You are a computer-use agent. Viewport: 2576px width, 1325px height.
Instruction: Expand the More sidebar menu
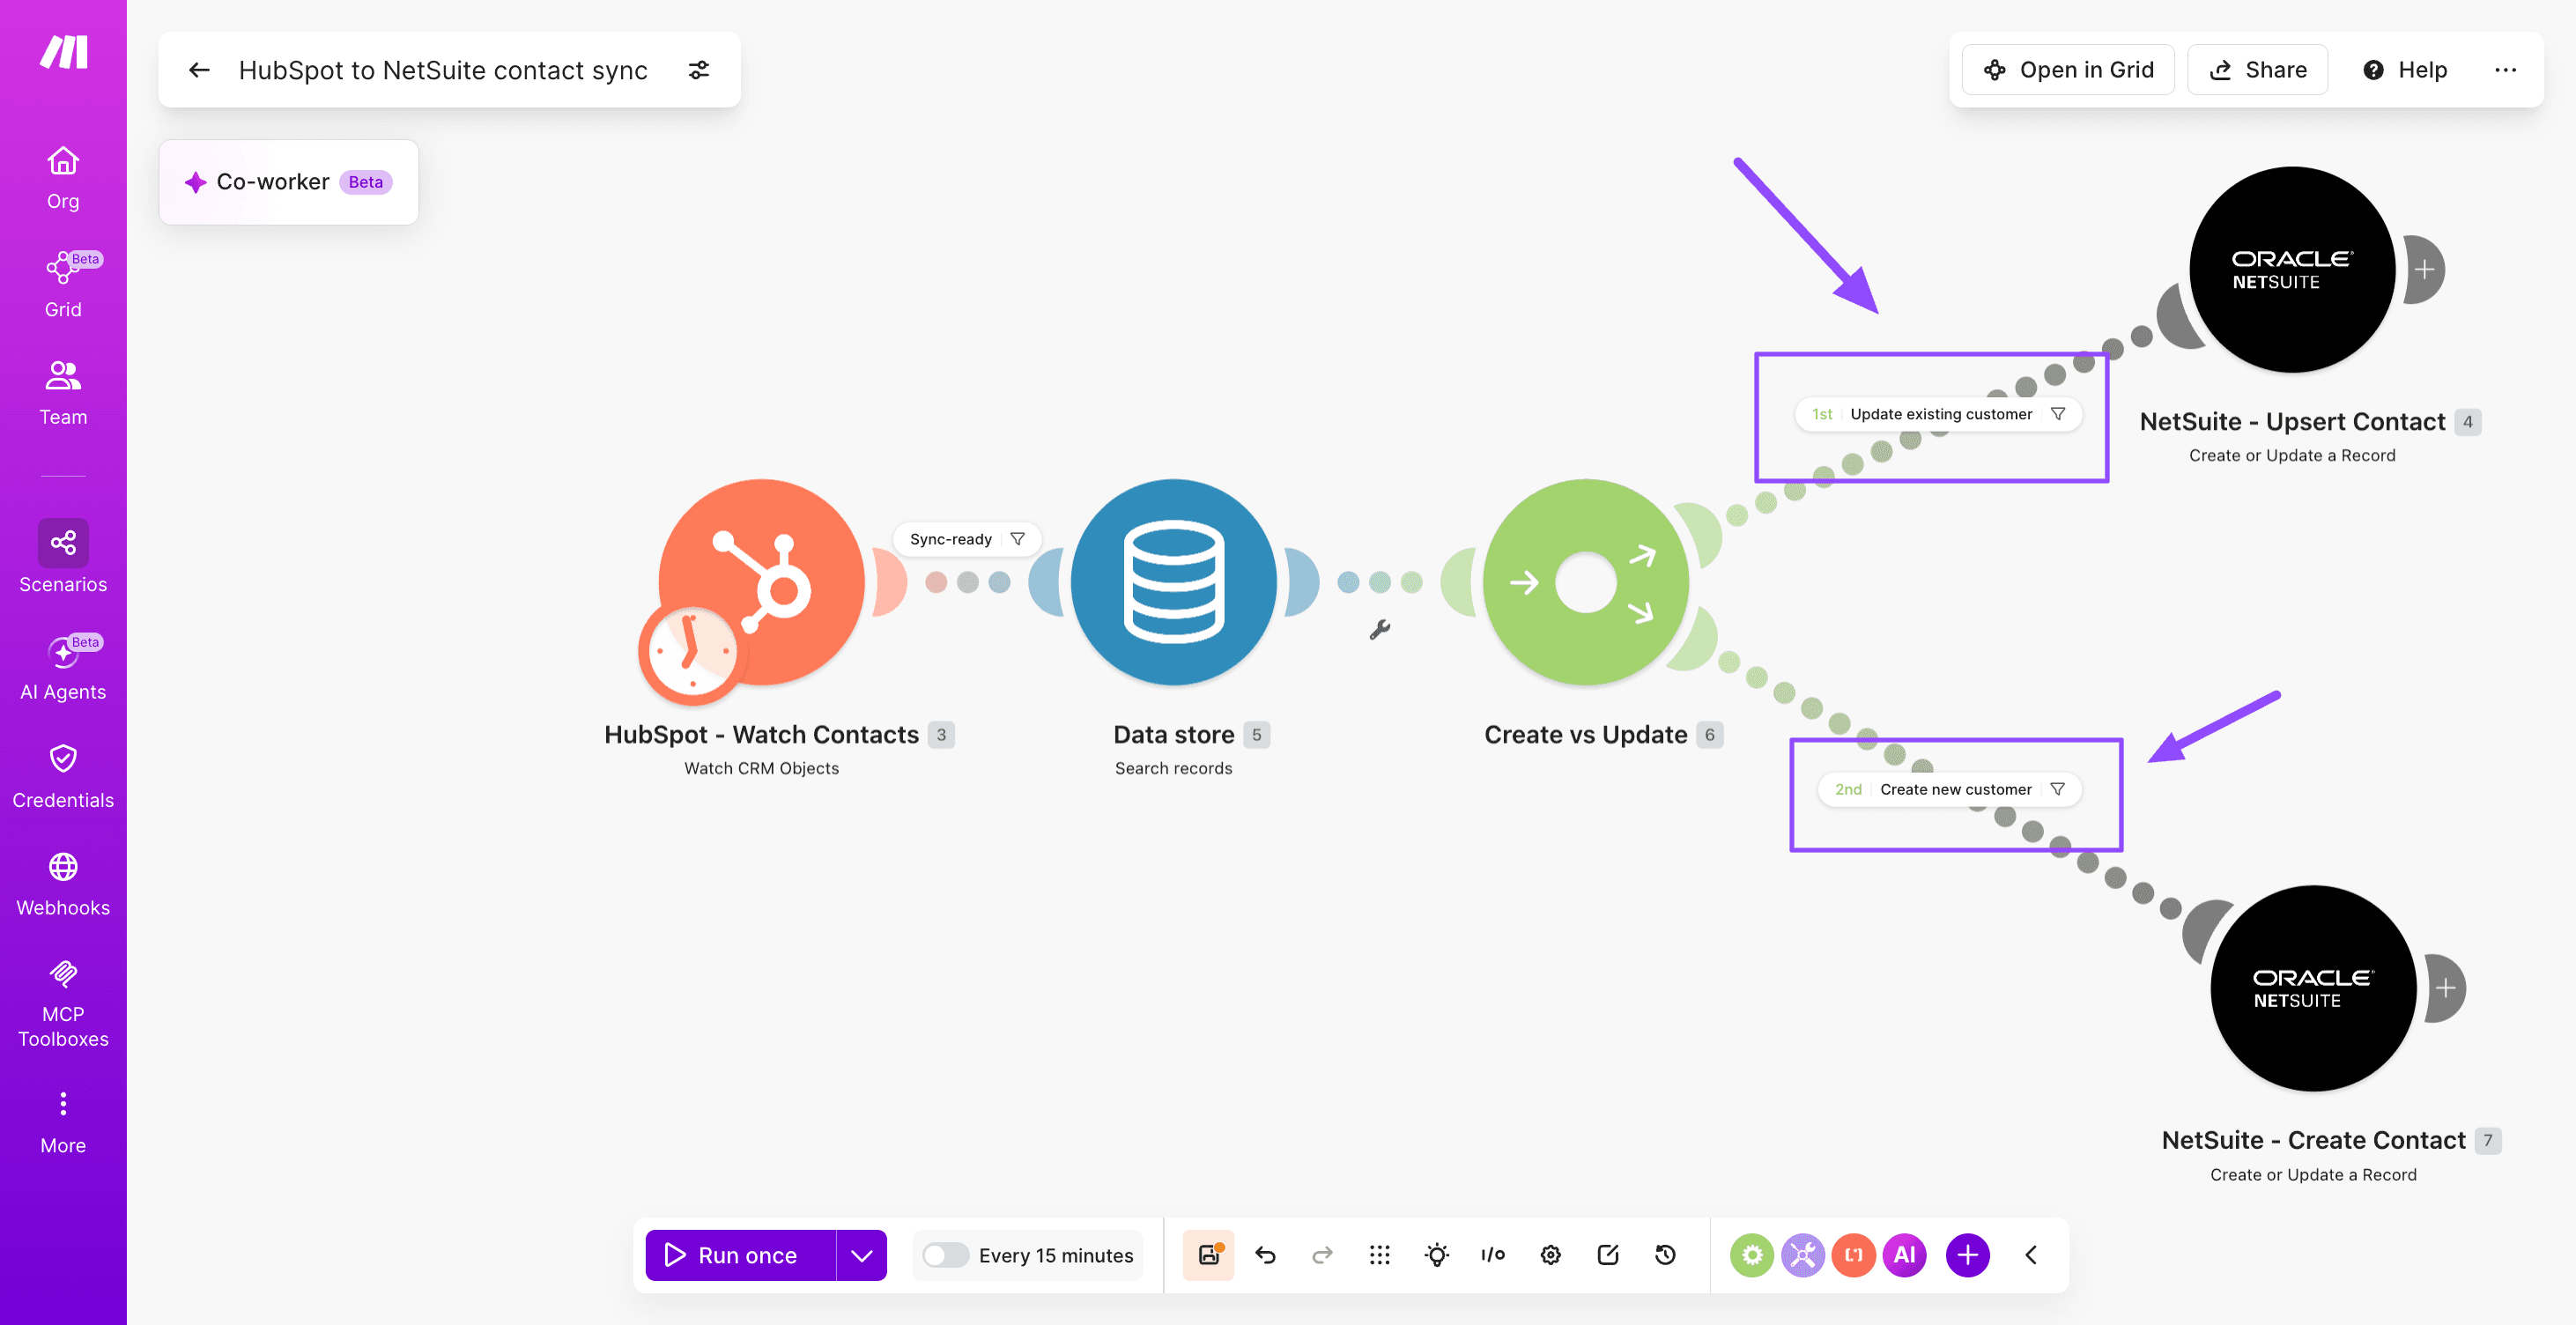click(x=63, y=1122)
